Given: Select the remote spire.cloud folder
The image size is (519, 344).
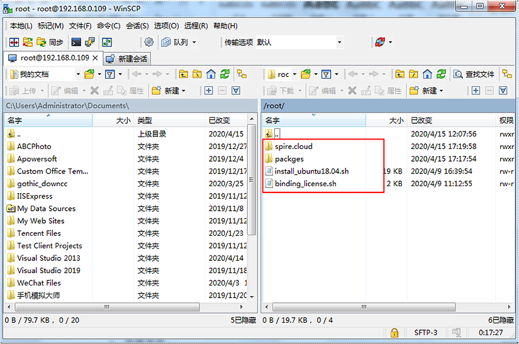Looking at the screenshot, I should pyautogui.click(x=294, y=147).
